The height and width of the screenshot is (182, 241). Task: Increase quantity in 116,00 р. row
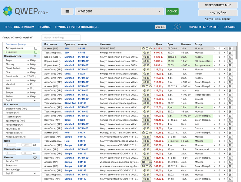coord(224,74)
